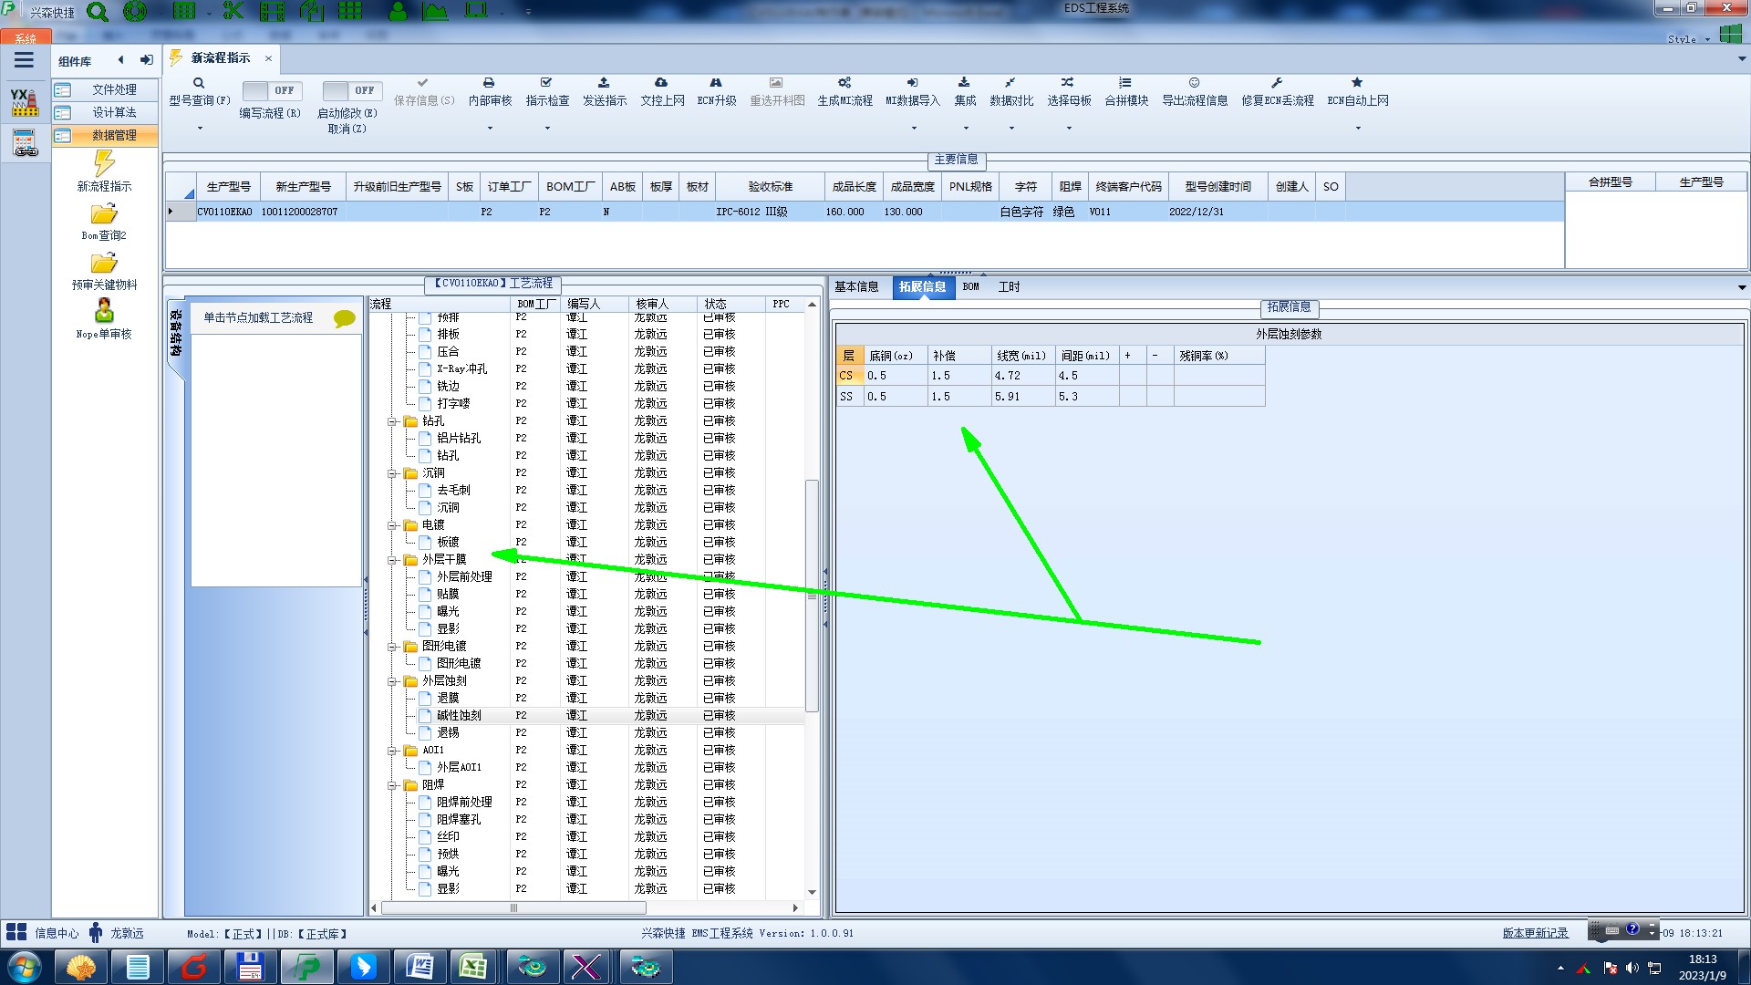Open Excel from Windows taskbar
Screen dimensions: 1751x985
pos(472,967)
